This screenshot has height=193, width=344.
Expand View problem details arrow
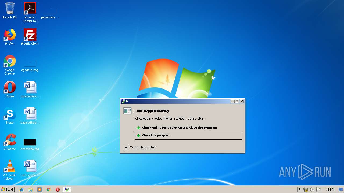coord(126,147)
